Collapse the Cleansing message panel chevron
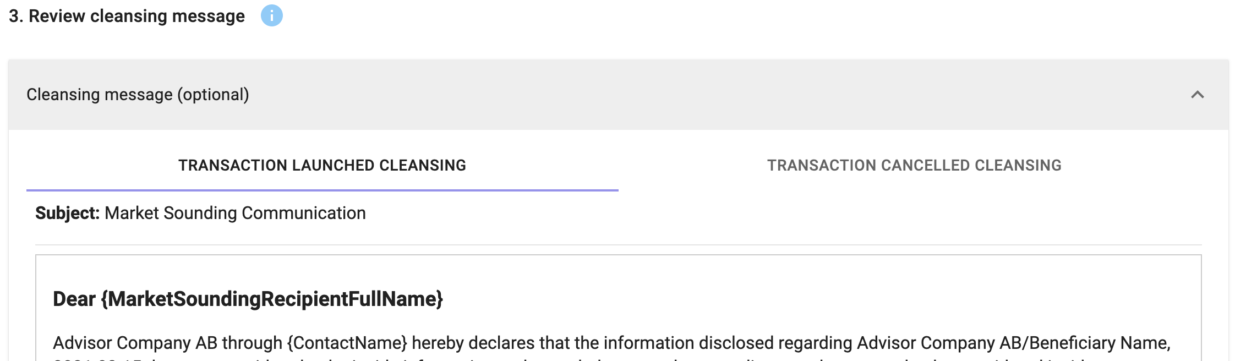 click(1197, 95)
